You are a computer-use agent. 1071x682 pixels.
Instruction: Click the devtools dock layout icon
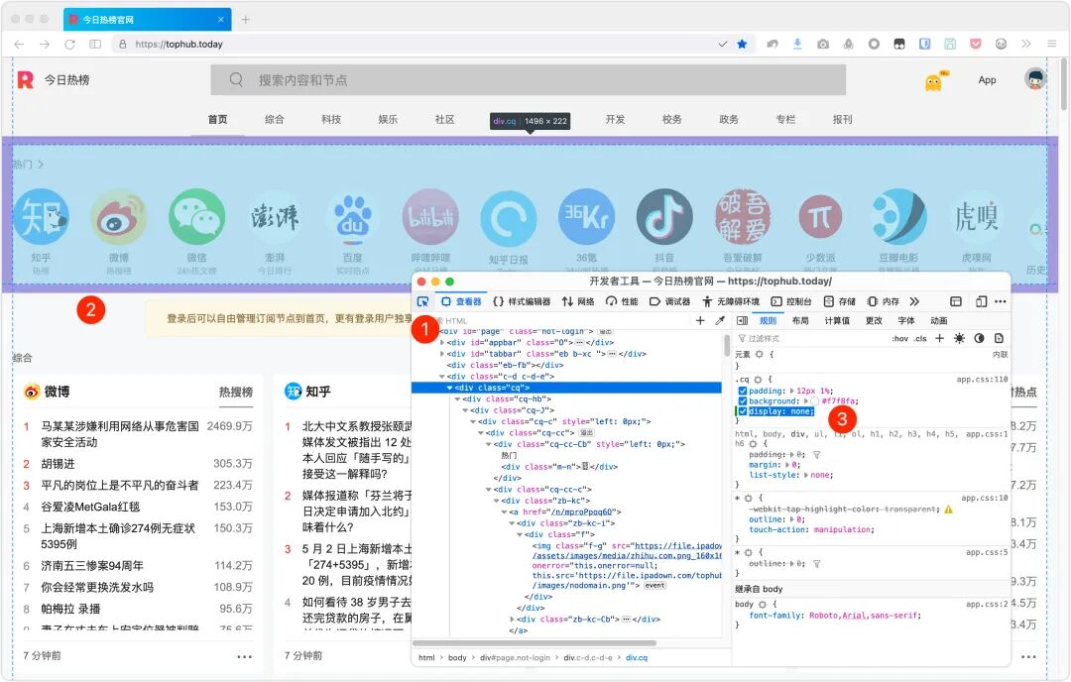956,301
